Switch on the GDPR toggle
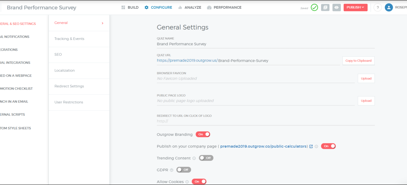The width and height of the screenshot is (407, 185). click(x=183, y=170)
